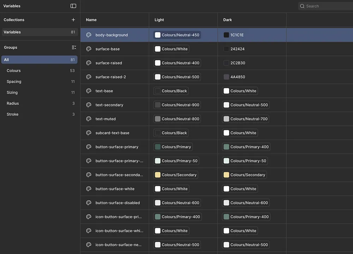Screen dimensions: 353x254
Task: Click the Collections section heading
Action: point(14,20)
